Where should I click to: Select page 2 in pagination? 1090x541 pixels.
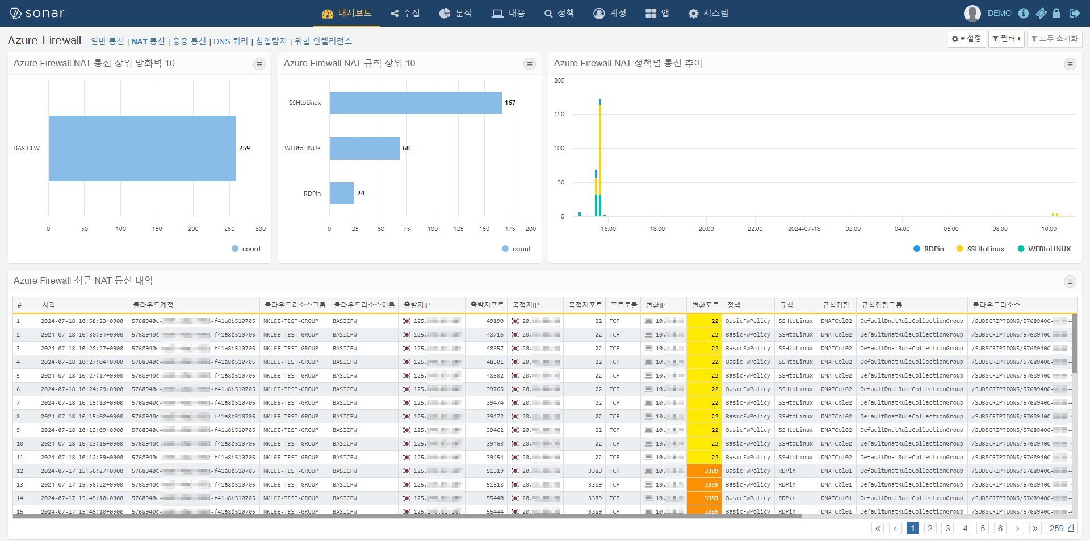(930, 528)
